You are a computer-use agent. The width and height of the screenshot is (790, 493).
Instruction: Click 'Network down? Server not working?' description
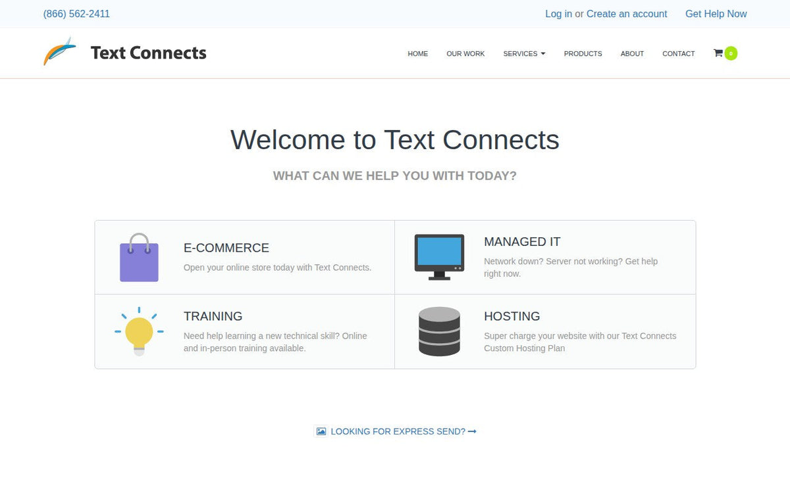(x=571, y=268)
